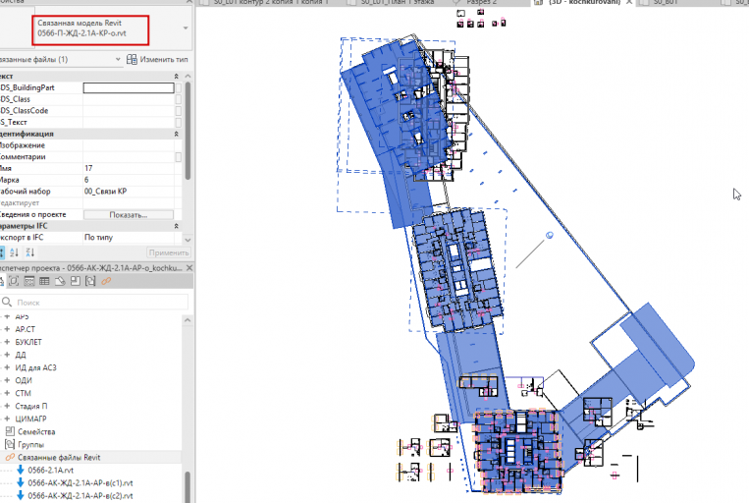Expand the ДД tree node
749x503 pixels.
[x=7, y=355]
